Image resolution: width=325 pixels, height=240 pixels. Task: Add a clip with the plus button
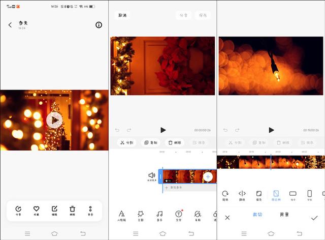point(208,176)
